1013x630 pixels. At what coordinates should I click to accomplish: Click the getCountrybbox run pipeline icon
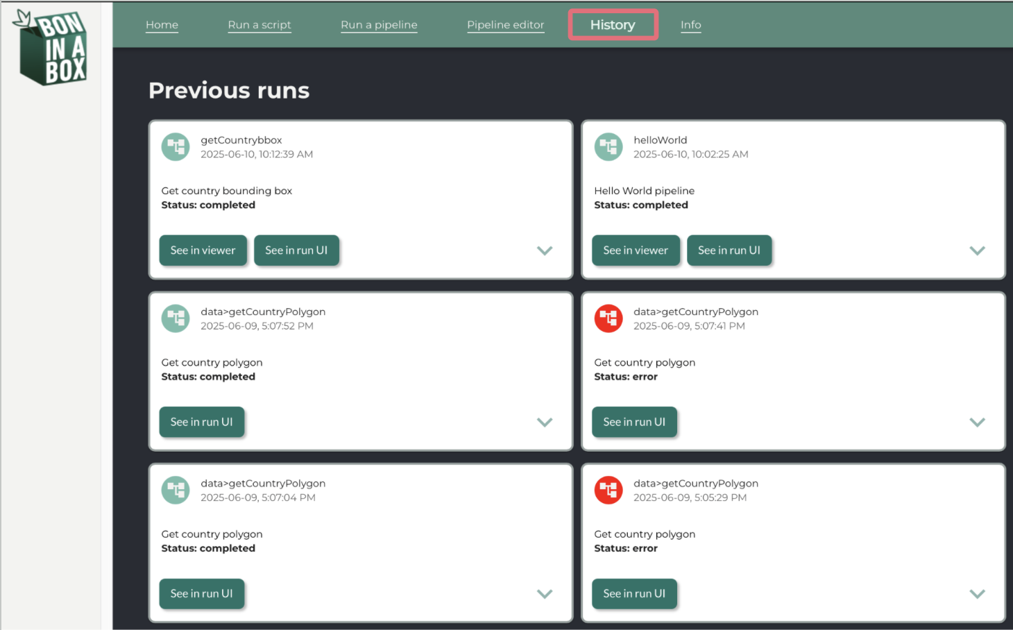[x=176, y=147]
